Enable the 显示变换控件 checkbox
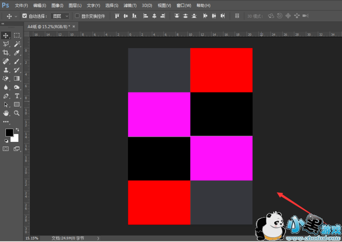Screen dimensions: 342x242 77,16
